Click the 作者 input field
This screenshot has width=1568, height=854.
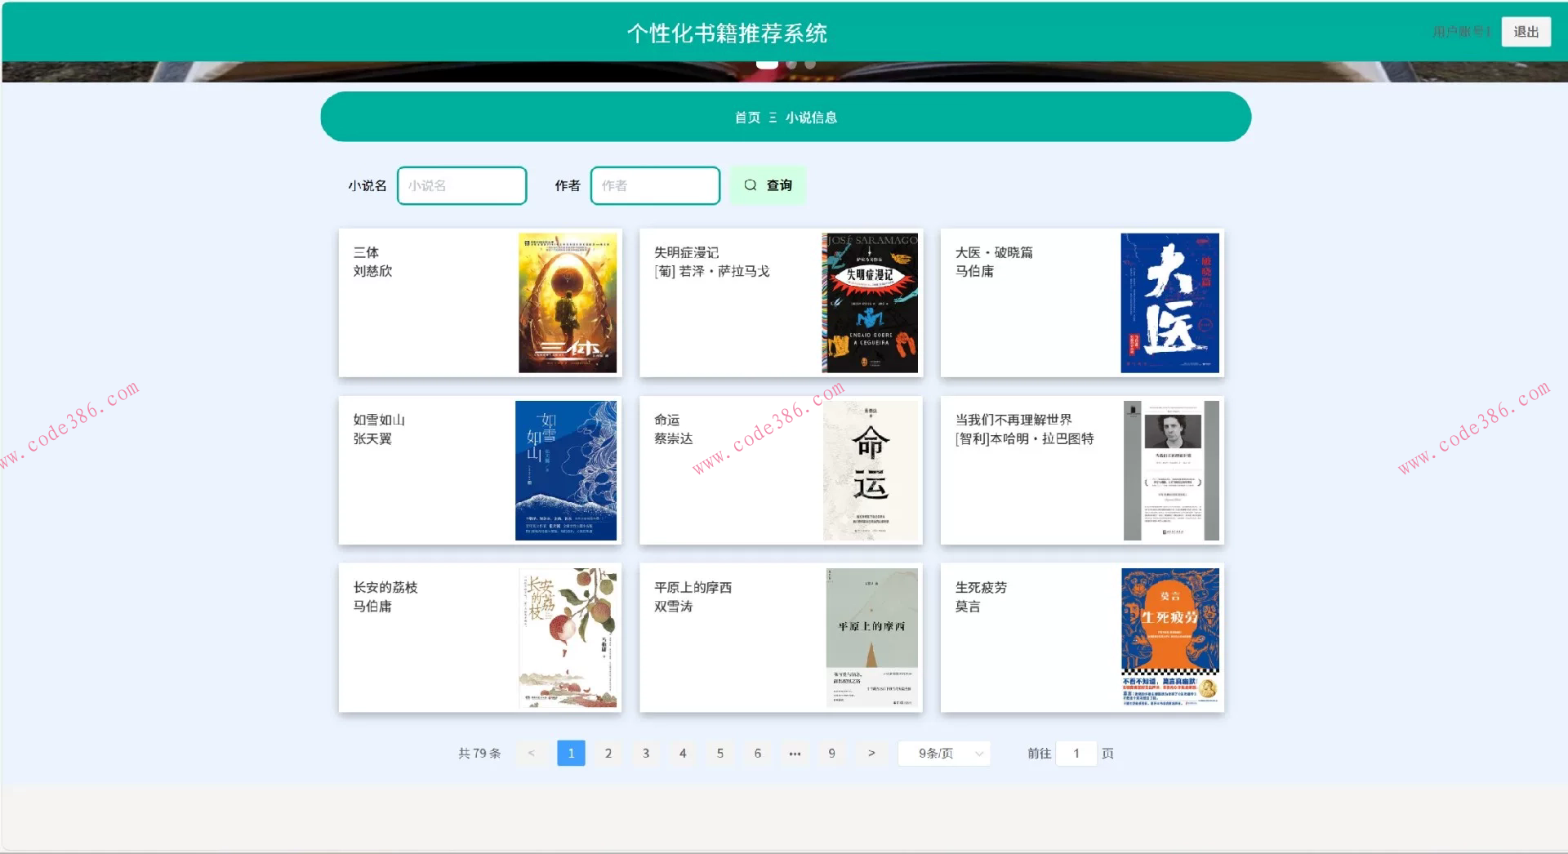[655, 185]
